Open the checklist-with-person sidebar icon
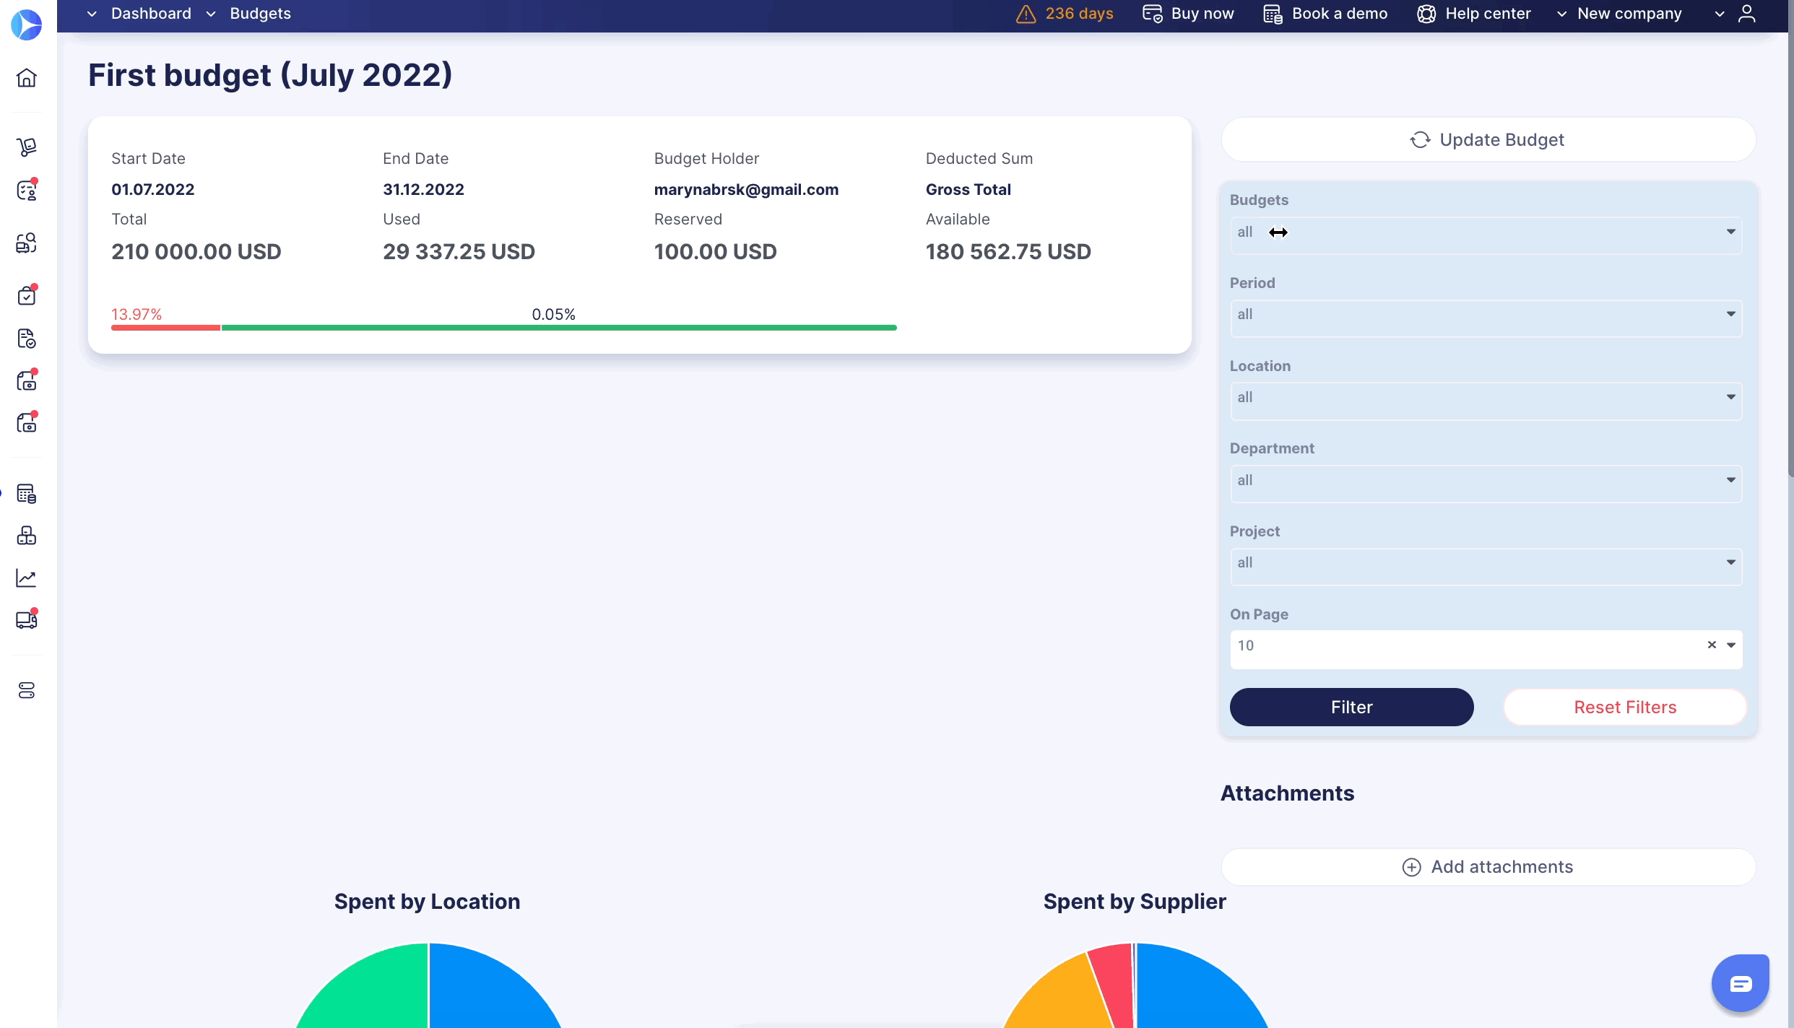Screen dimensions: 1794x1028 coord(27,191)
